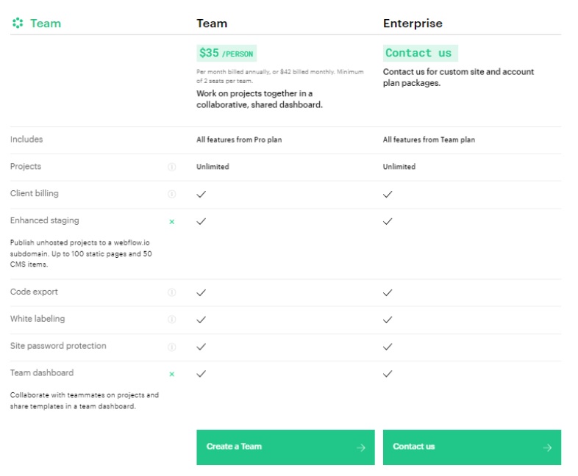Click Team checkmark for White labeling

tap(201, 320)
